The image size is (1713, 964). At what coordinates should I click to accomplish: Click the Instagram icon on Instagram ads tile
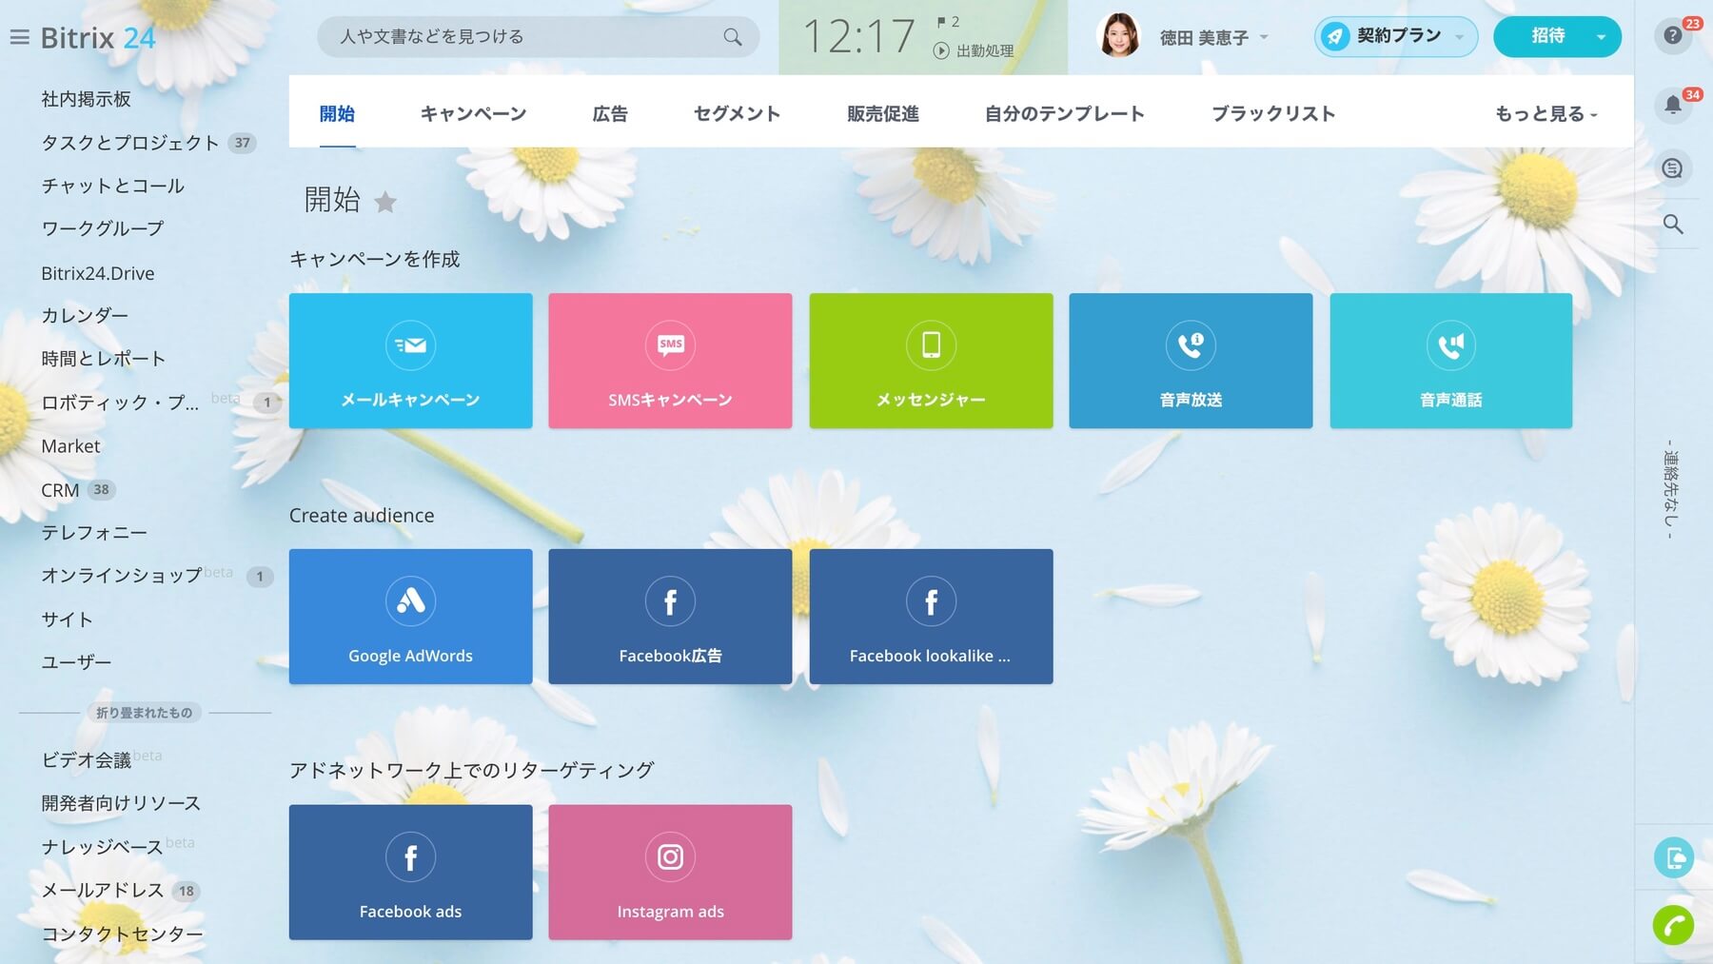(670, 857)
